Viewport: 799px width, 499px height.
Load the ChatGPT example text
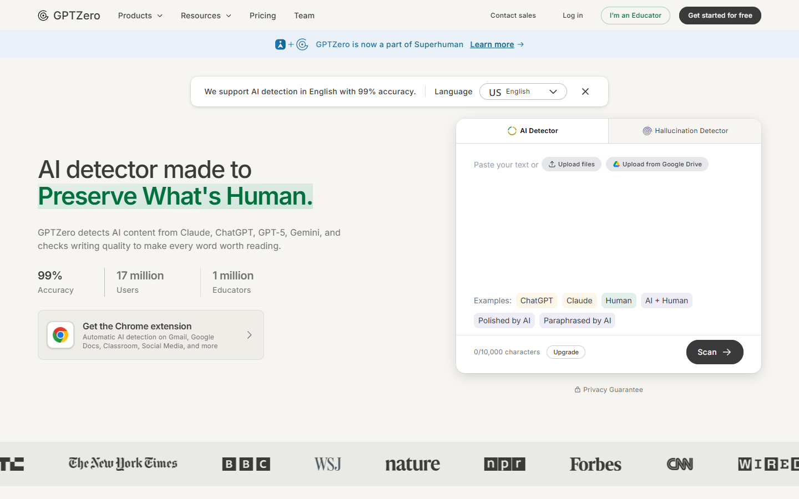pos(537,301)
